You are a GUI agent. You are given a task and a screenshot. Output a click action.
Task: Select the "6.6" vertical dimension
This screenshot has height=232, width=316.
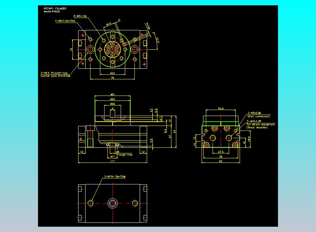click(165, 131)
